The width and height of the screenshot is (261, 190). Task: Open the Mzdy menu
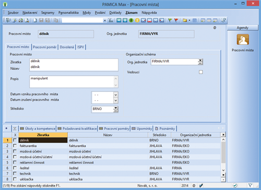point(87,13)
